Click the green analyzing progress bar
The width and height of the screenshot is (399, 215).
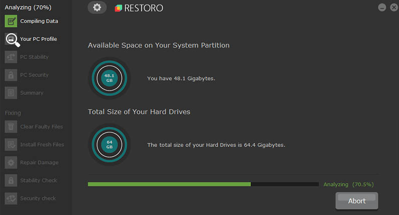[x=203, y=184]
